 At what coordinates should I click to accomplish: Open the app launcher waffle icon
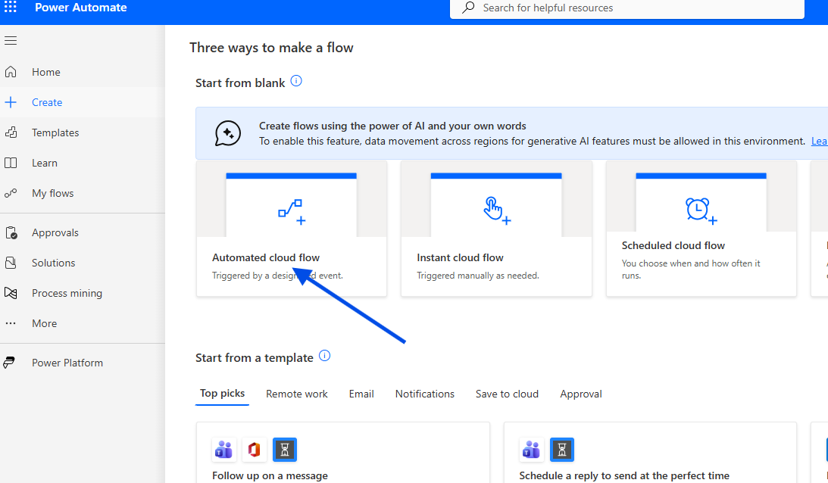pyautogui.click(x=11, y=8)
